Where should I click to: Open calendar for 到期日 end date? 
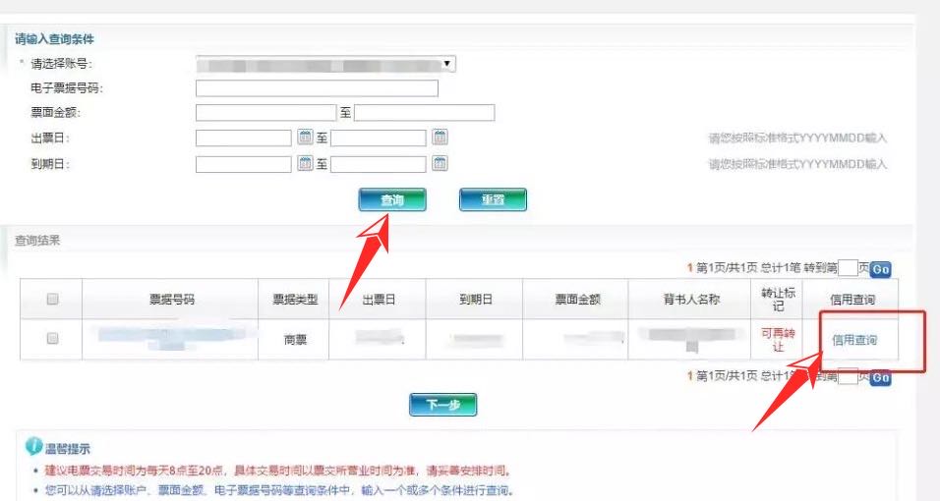441,163
